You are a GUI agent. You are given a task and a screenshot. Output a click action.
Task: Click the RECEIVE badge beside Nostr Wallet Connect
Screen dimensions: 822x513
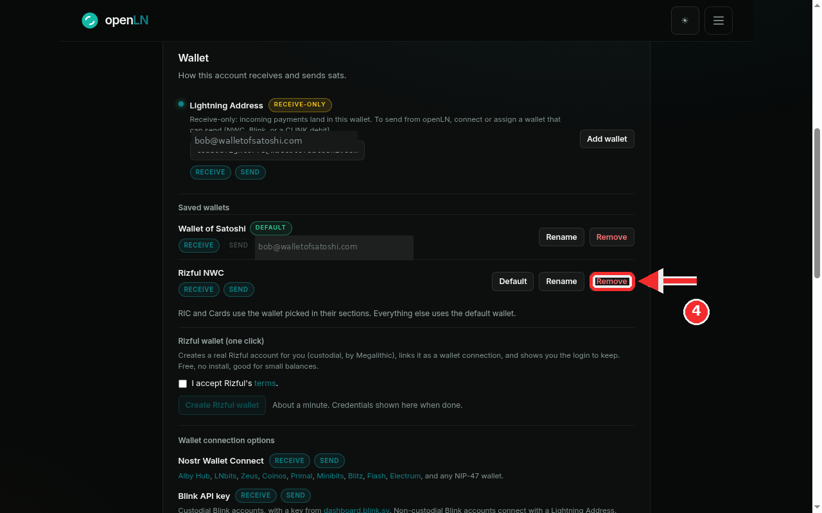tap(290, 460)
